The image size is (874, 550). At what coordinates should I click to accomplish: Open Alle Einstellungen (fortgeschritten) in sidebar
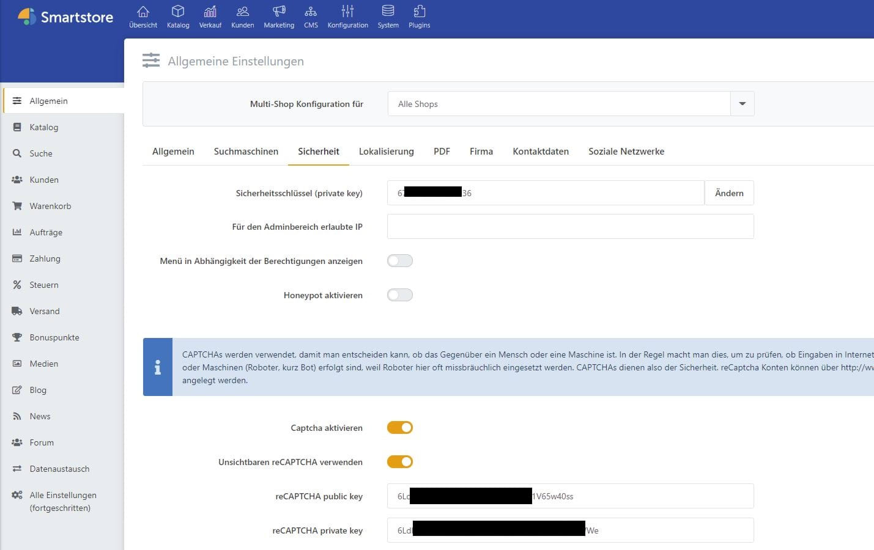coord(62,501)
